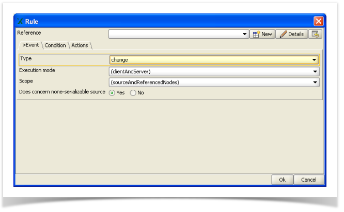Click the rightmost icon button beside Details
The image size is (344, 212).
click(316, 34)
